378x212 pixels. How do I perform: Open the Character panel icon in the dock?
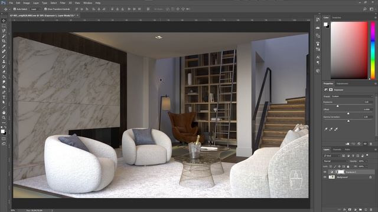pyautogui.click(x=318, y=57)
